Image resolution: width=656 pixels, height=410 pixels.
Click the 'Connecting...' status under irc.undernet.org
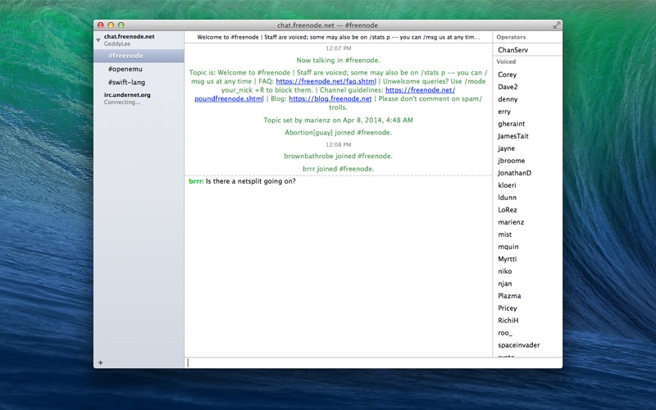coord(122,102)
